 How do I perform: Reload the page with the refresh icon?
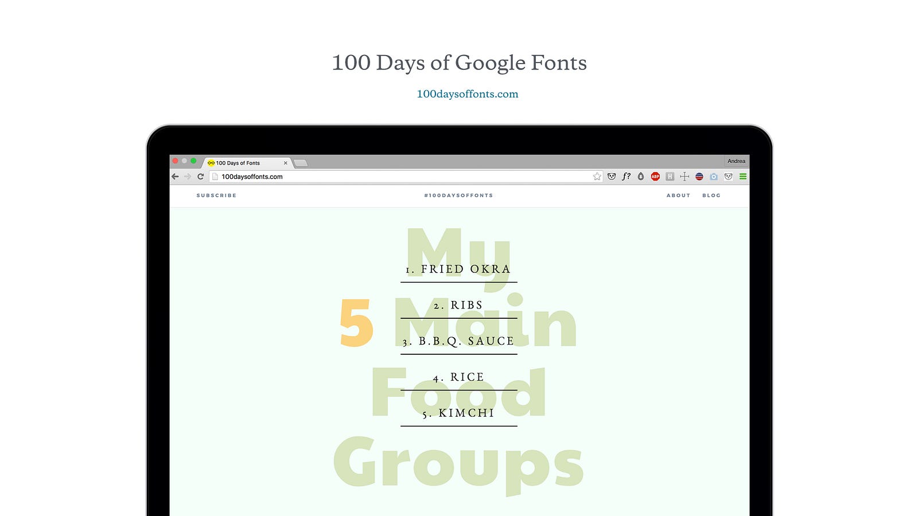200,177
